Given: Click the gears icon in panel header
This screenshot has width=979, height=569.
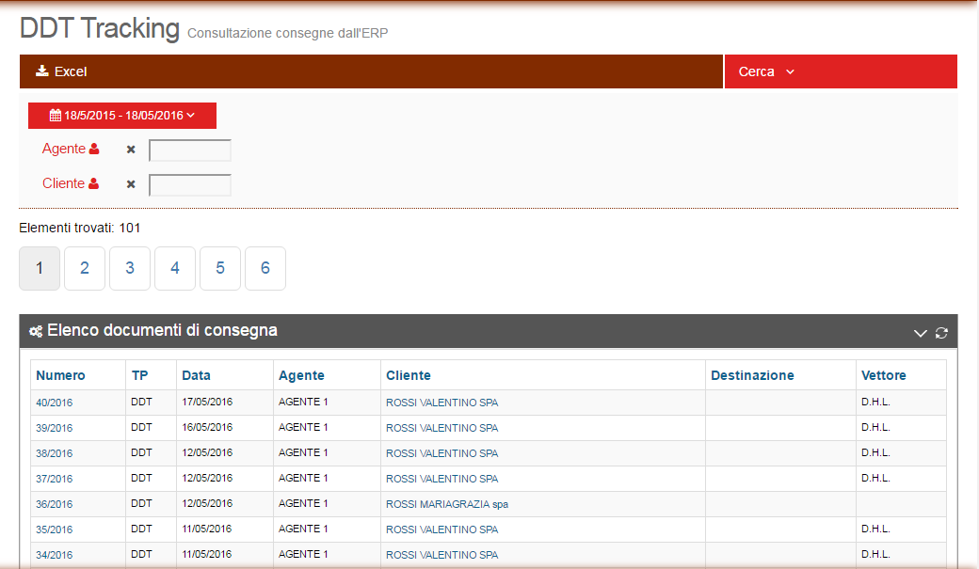Looking at the screenshot, I should pyautogui.click(x=36, y=331).
